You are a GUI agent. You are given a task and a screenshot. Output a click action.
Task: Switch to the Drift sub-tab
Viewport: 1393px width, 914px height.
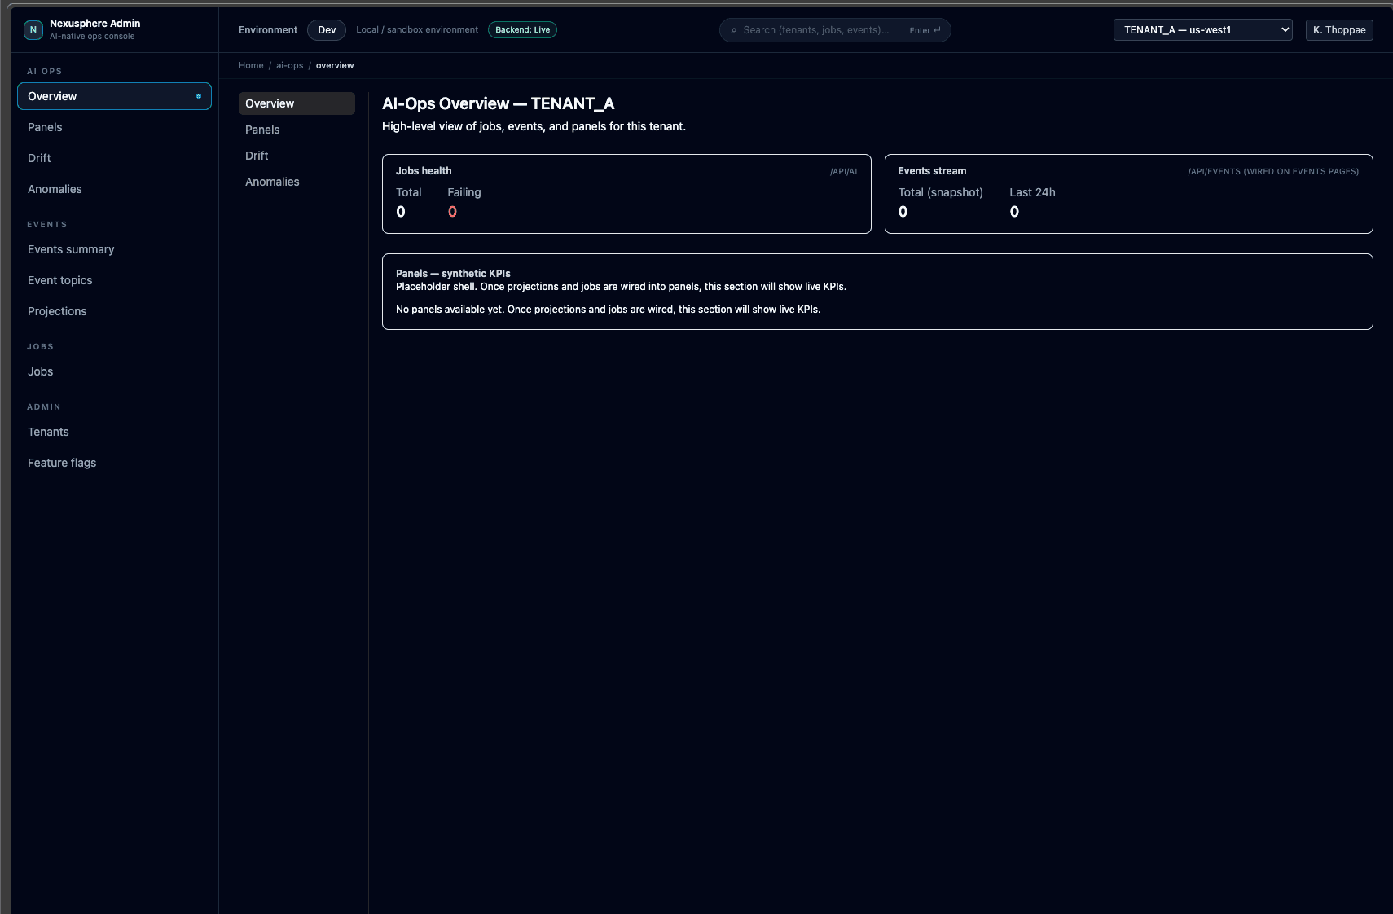[x=257, y=156]
